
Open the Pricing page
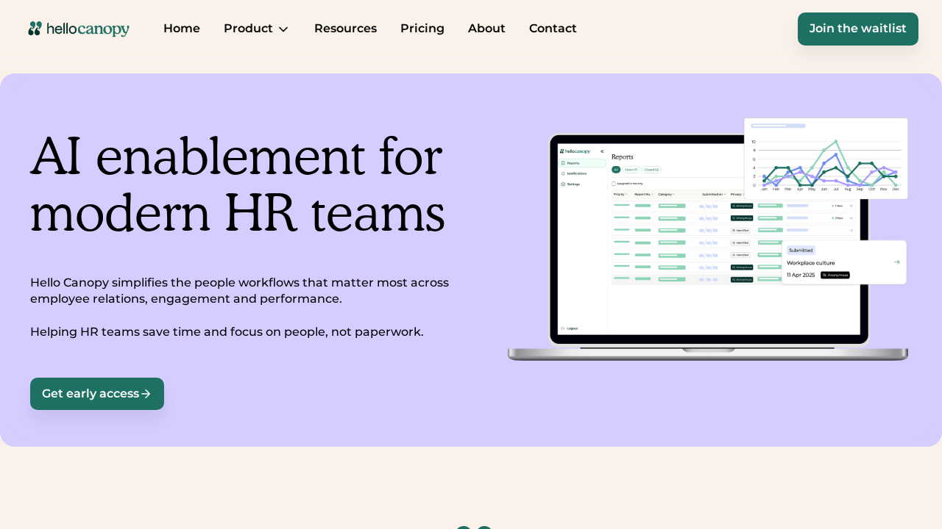point(422,29)
